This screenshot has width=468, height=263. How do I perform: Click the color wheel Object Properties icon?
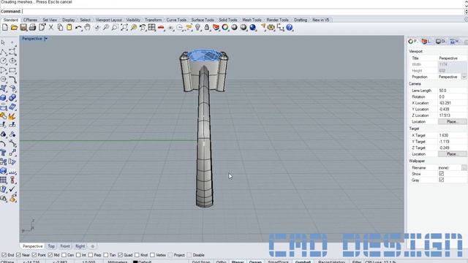[225, 28]
